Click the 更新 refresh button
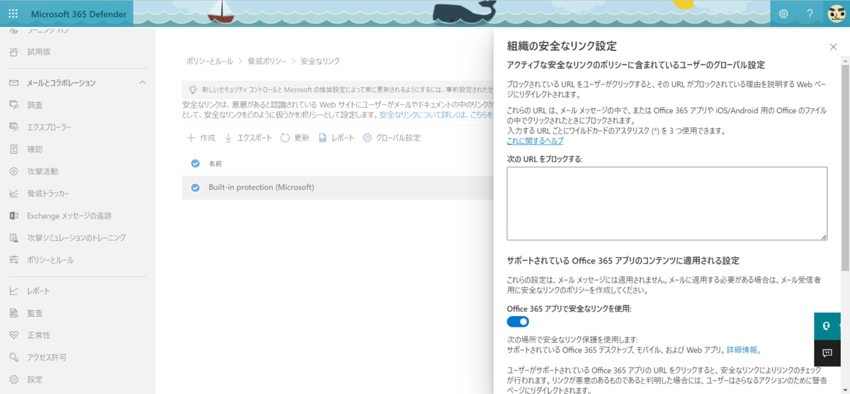The image size is (850, 394). (x=295, y=137)
